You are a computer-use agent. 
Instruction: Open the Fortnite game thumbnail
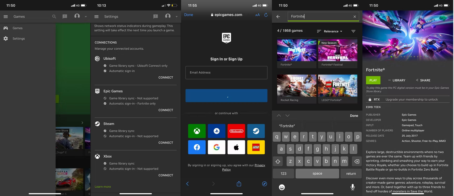297,50
